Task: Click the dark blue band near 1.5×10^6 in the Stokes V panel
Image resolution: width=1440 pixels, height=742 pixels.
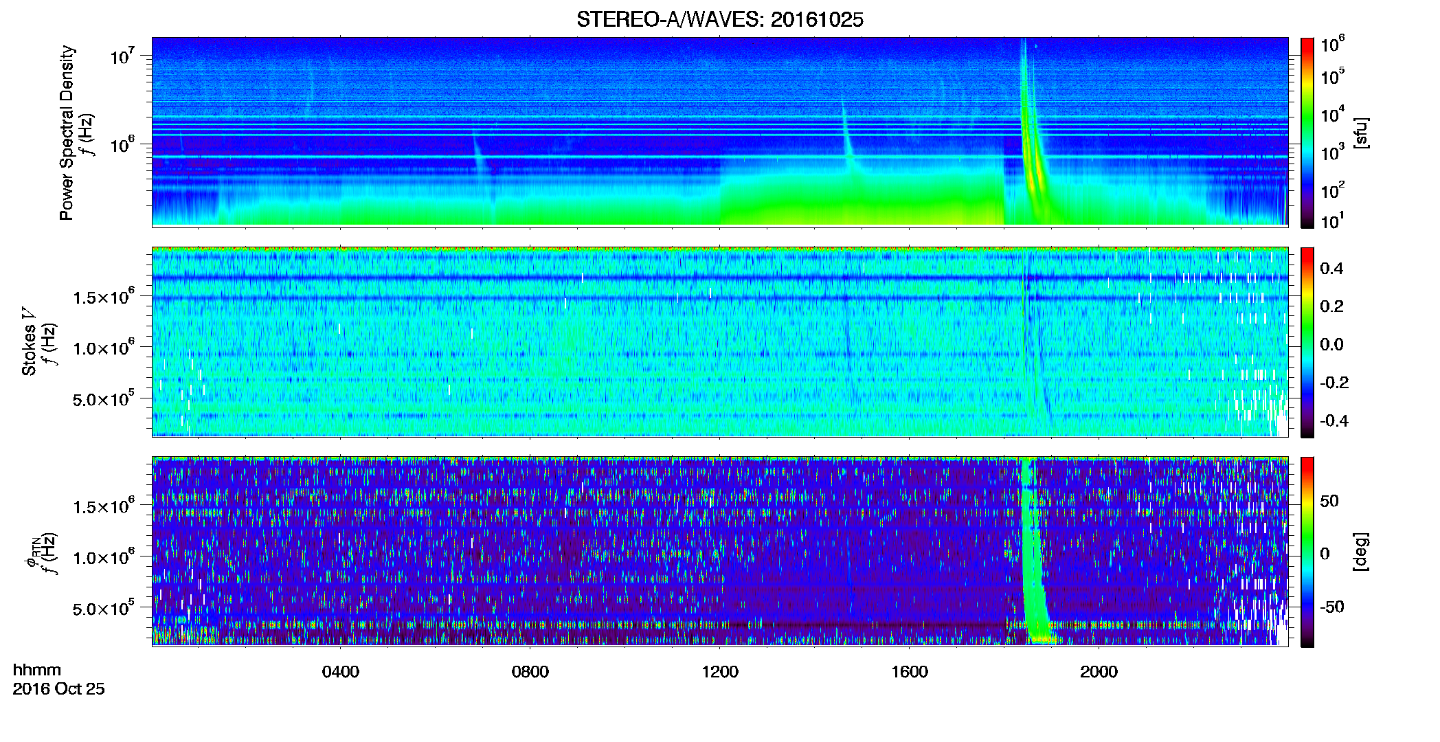Action: click(x=720, y=298)
